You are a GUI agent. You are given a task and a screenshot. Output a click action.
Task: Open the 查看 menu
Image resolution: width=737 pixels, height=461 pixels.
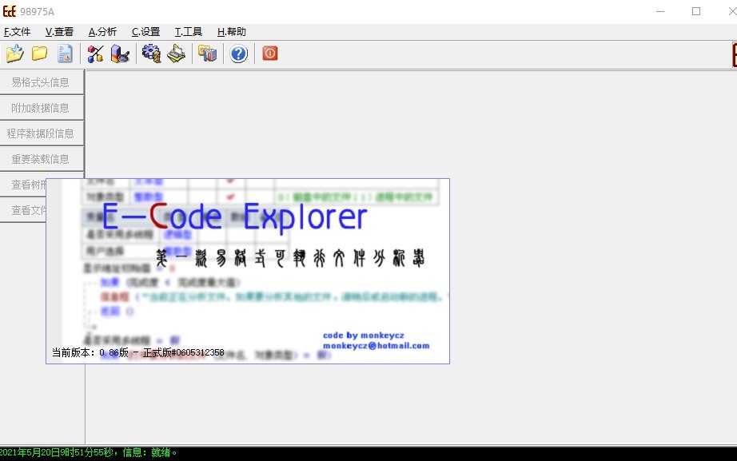coord(58,32)
